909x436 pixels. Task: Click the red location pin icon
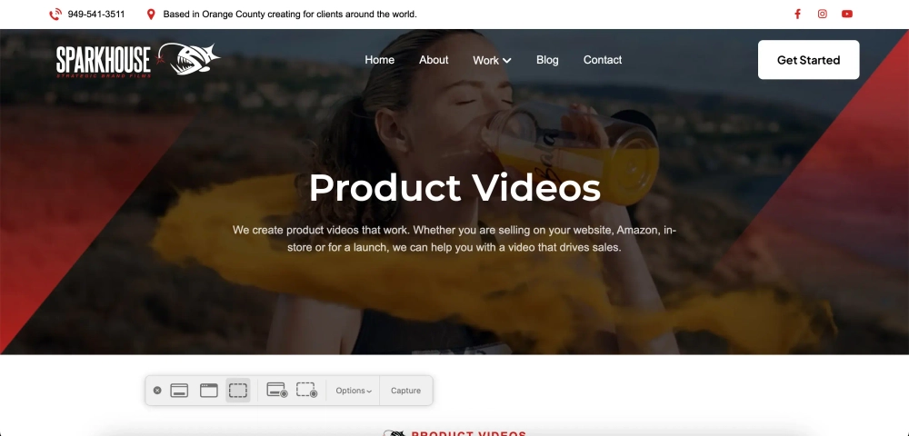tap(151, 14)
